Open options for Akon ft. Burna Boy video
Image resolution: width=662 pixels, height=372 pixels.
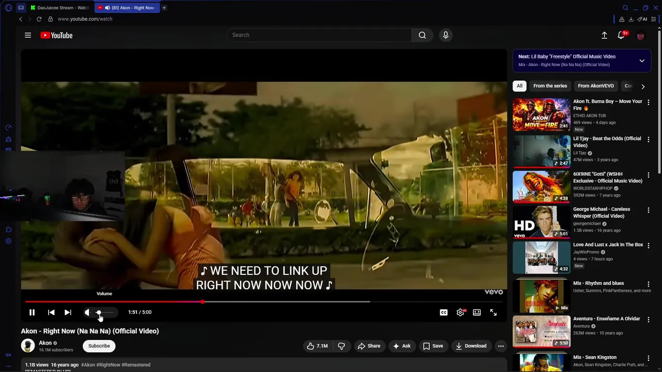(x=648, y=102)
